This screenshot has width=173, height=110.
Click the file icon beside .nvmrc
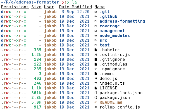(96, 74)
